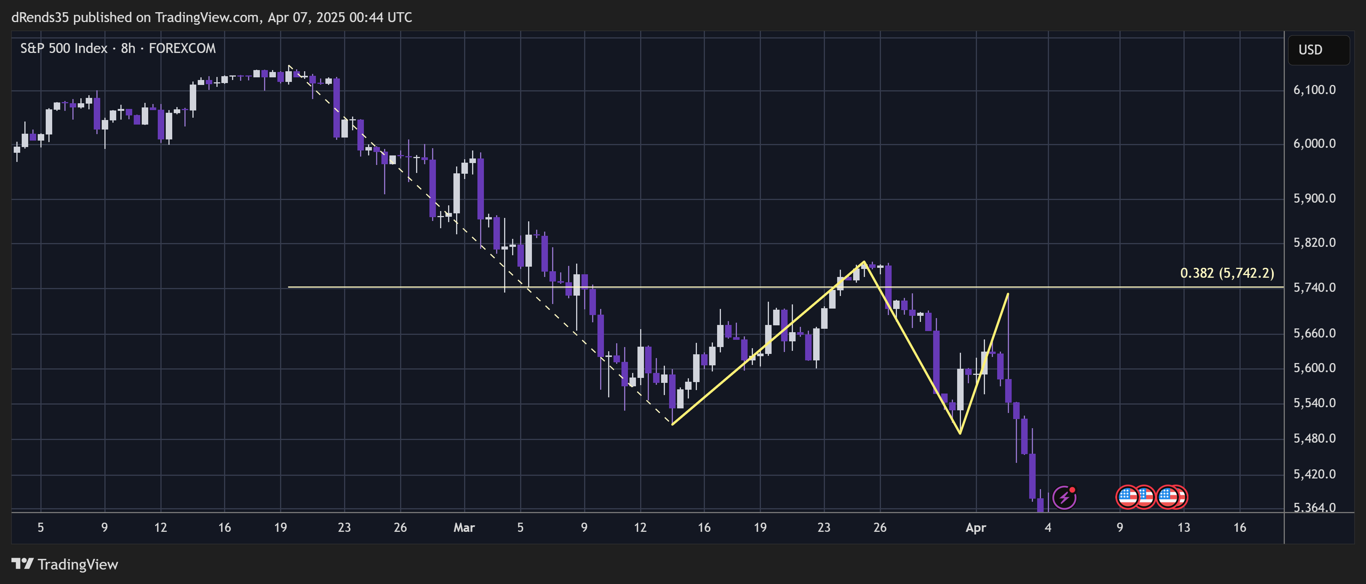Open the USD currency selector

click(1318, 50)
